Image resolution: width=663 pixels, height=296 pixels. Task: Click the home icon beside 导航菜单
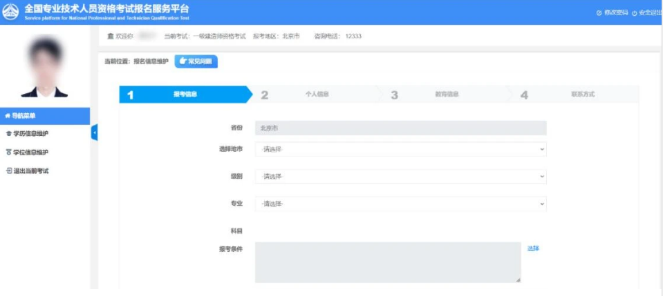click(7, 116)
